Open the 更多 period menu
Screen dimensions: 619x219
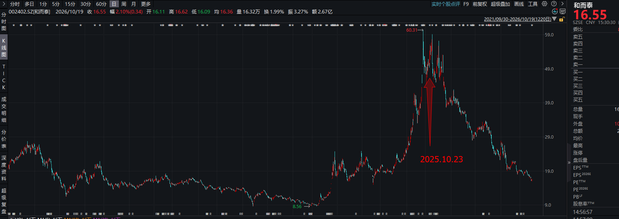146,4
